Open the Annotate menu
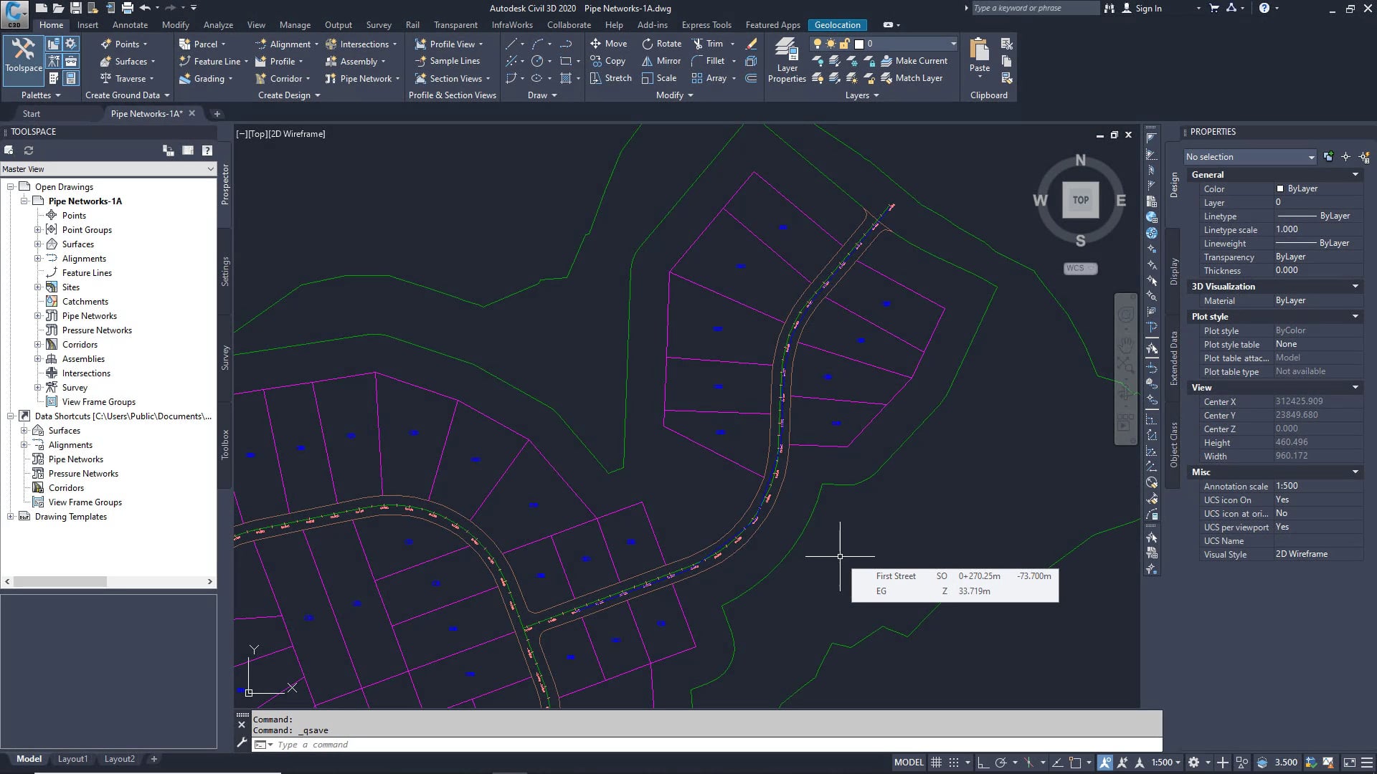1377x774 pixels. point(130,24)
